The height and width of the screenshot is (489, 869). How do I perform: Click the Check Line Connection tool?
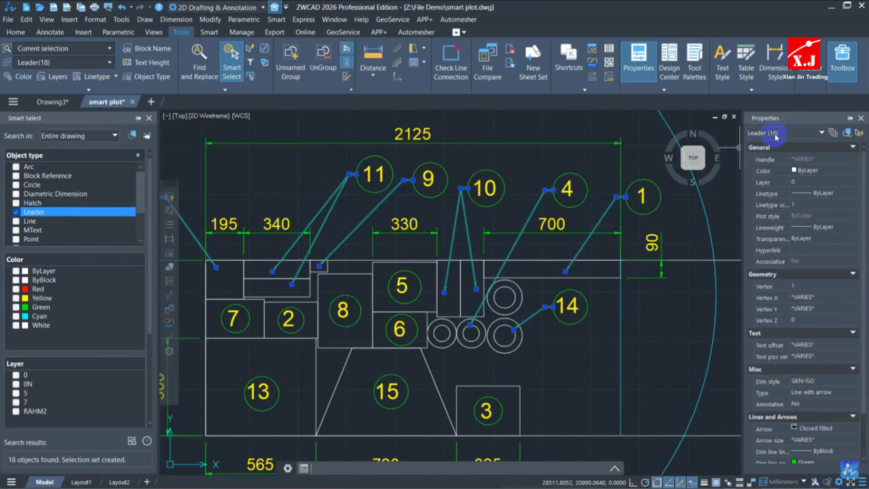pyautogui.click(x=451, y=61)
